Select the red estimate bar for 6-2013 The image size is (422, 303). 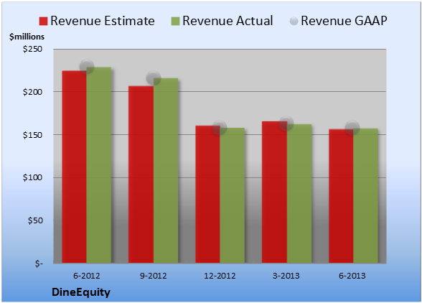coord(341,196)
